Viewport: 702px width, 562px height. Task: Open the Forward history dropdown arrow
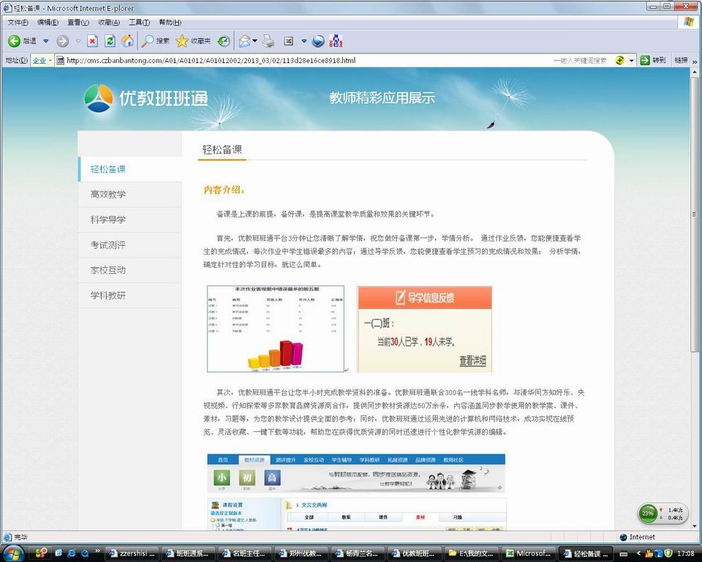pos(78,41)
